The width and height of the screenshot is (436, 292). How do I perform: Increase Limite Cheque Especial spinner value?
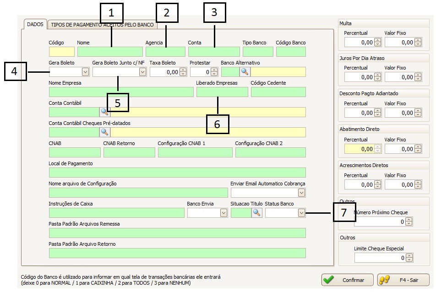[409, 256]
